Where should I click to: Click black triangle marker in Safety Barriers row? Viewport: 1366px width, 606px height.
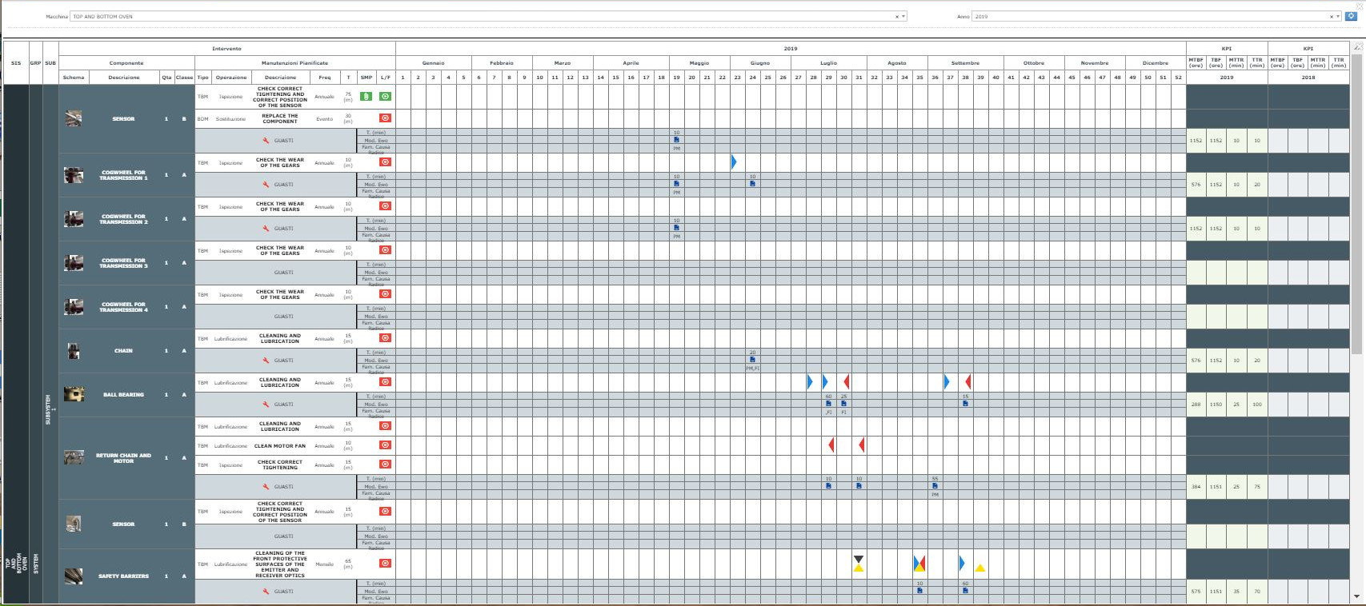tap(858, 559)
